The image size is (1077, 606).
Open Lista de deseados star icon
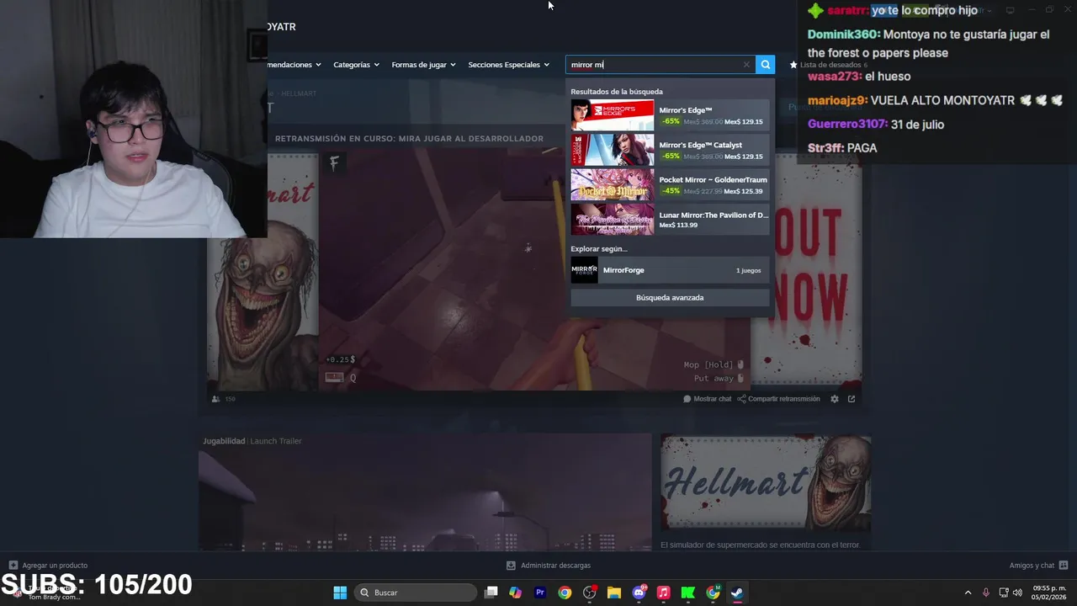click(793, 65)
